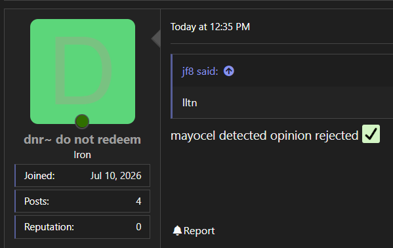Viewport: 393px width, 248px height.
Task: Click the message text mayocel detected opinion rejected
Action: [x=264, y=135]
